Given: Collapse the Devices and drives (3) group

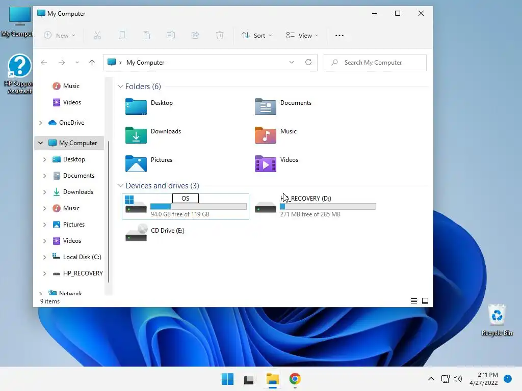Looking at the screenshot, I should (x=120, y=185).
